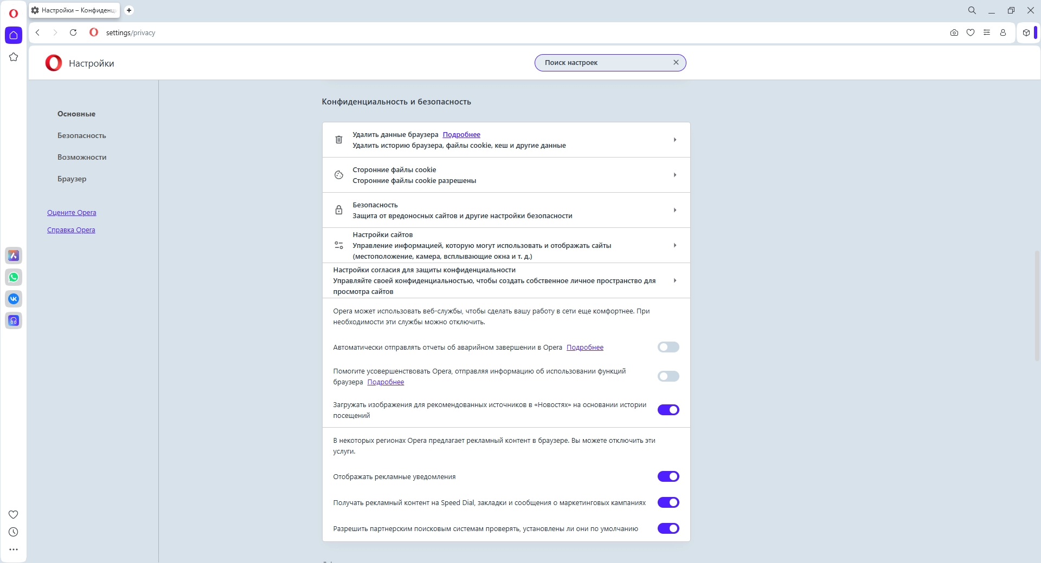Viewport: 1041px width, 563px height.
Task: Open bookmarks star icon in sidebar
Action: 14,57
